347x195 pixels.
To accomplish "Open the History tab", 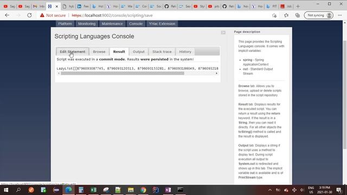I will (x=185, y=52).
